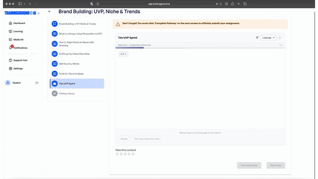The width and height of the screenshot is (318, 179).
Task: Click 'The UVP Sprint' chat panel title
Action: 128,38
